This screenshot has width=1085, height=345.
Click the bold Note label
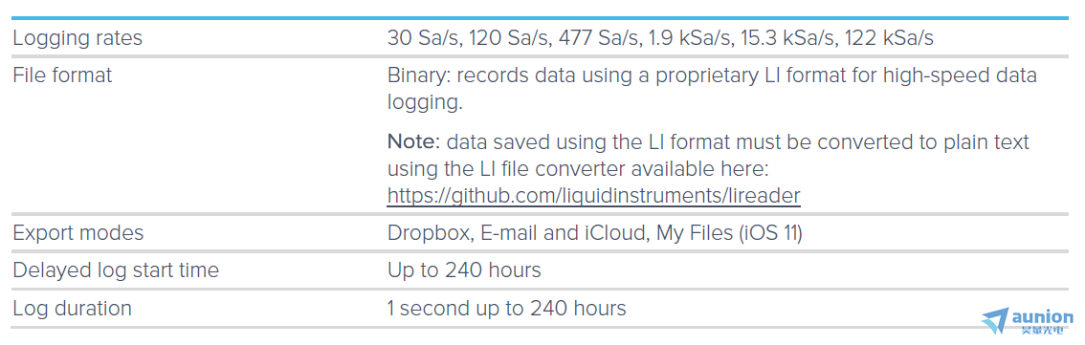413,142
